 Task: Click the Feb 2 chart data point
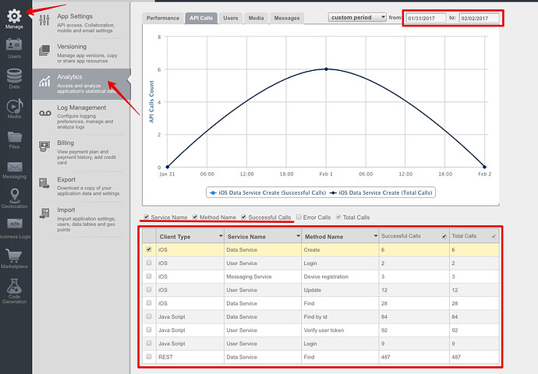click(484, 167)
